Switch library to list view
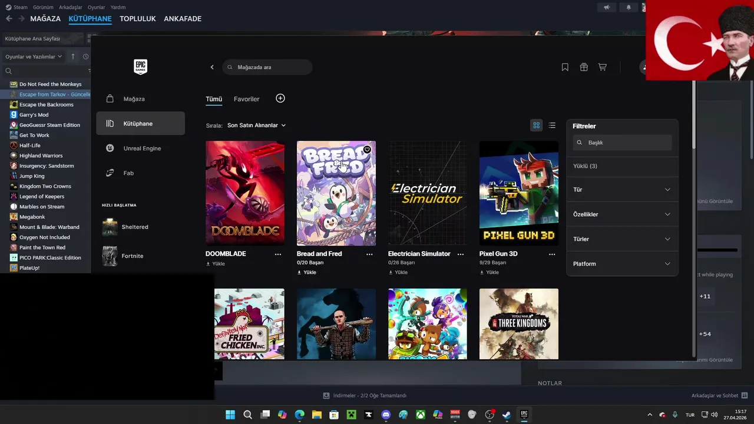Screen dimensions: 754x424 click(x=552, y=125)
